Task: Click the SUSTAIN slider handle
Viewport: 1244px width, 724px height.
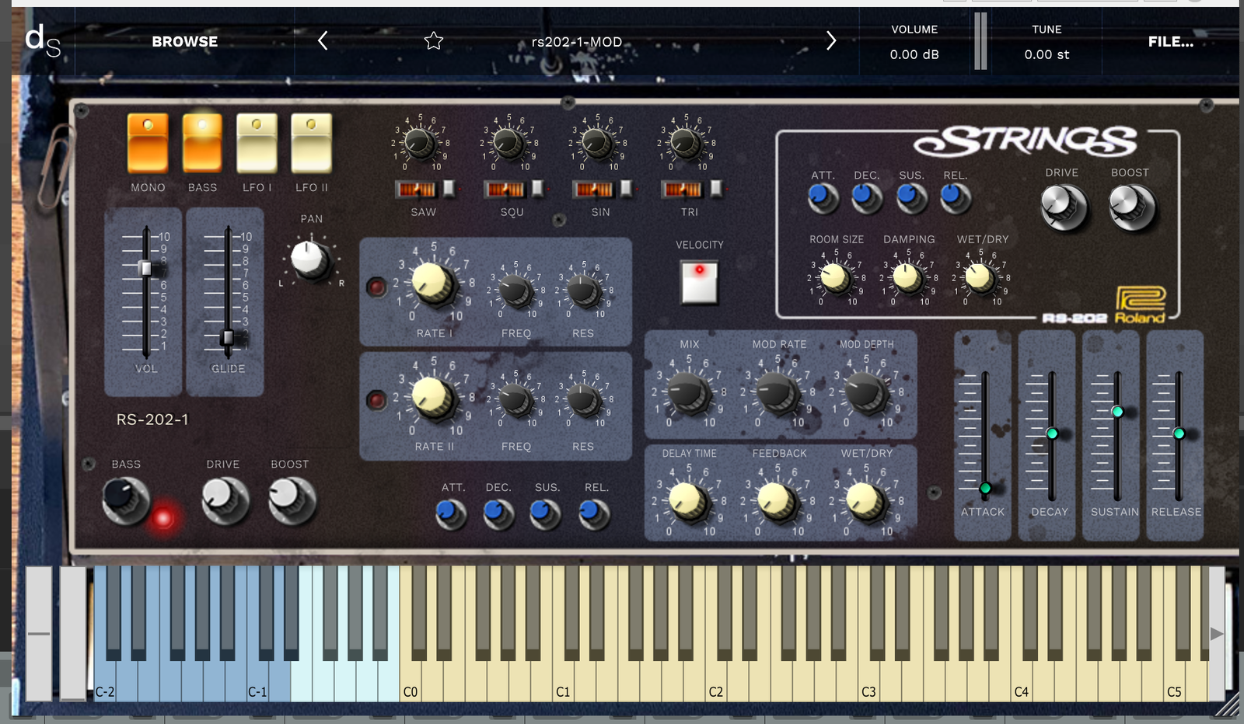Action: 1116,412
